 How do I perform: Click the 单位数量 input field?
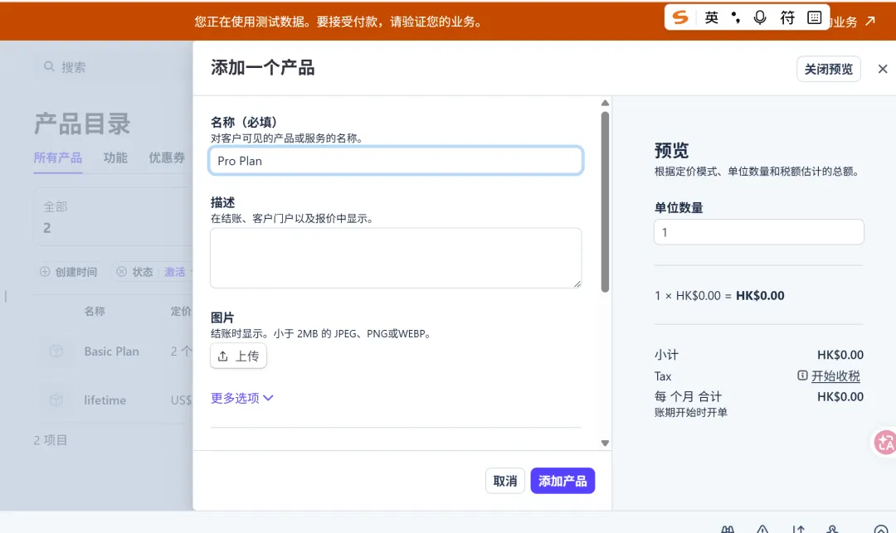coord(758,232)
